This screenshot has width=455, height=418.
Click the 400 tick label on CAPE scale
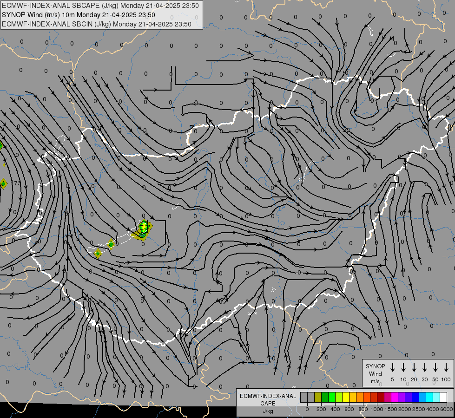(x=335, y=409)
